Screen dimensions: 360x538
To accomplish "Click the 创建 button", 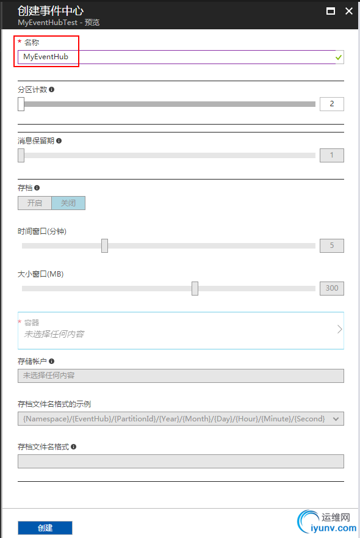I will (x=45, y=528).
